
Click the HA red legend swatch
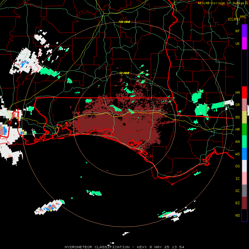point(244,92)
